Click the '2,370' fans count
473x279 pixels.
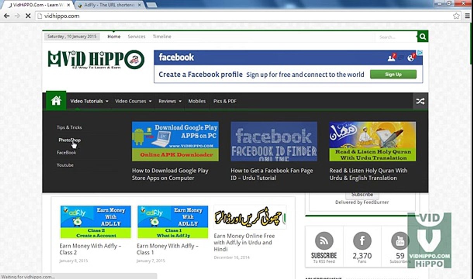(362, 256)
